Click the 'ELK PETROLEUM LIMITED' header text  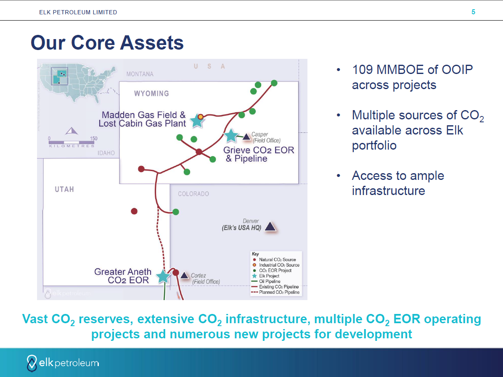point(78,12)
